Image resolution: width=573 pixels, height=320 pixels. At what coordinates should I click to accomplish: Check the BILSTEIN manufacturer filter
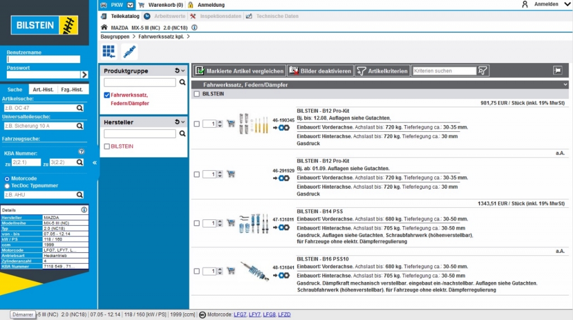[107, 146]
